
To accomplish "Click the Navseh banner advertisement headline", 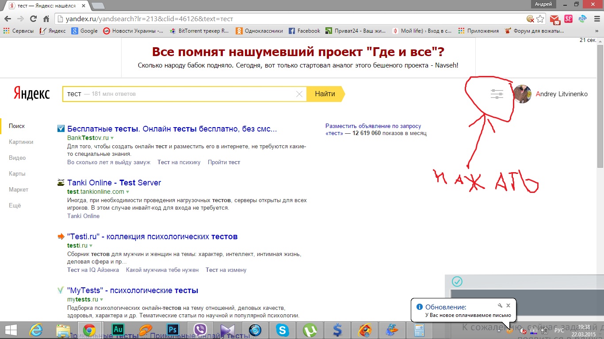I will [x=298, y=52].
